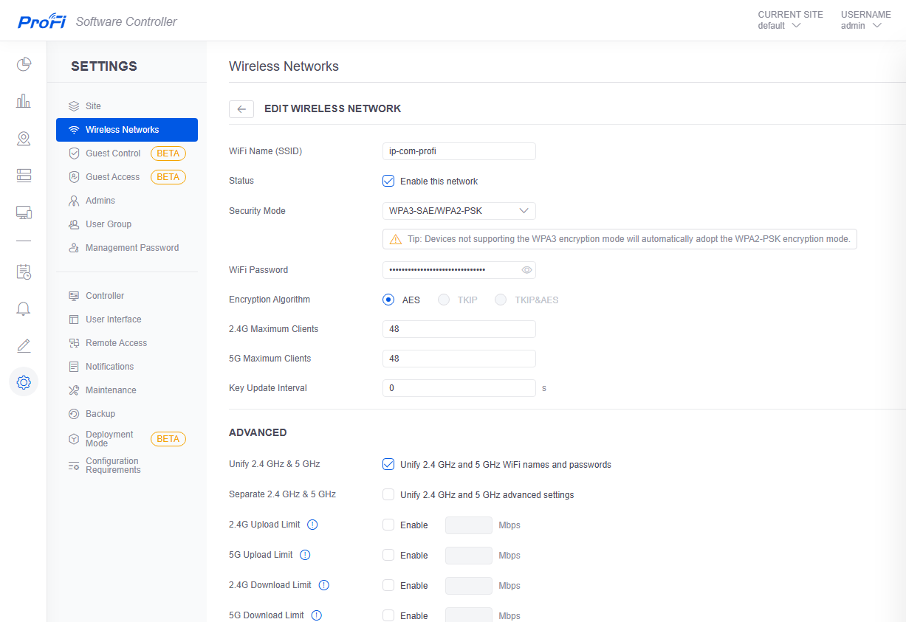Image resolution: width=906 pixels, height=622 pixels.
Task: Open the Maintenance settings page
Action: [x=111, y=390]
